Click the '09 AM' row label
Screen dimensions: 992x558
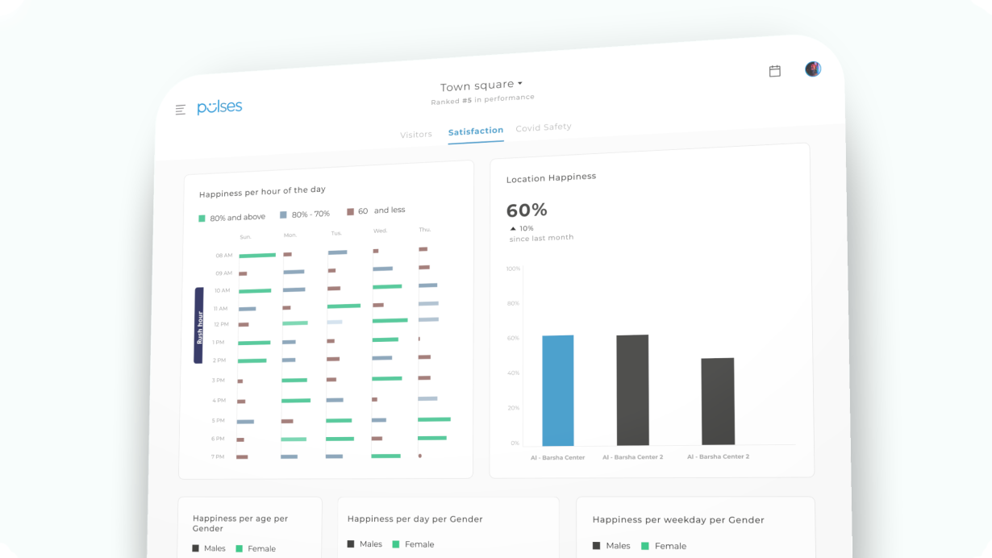[x=223, y=273]
